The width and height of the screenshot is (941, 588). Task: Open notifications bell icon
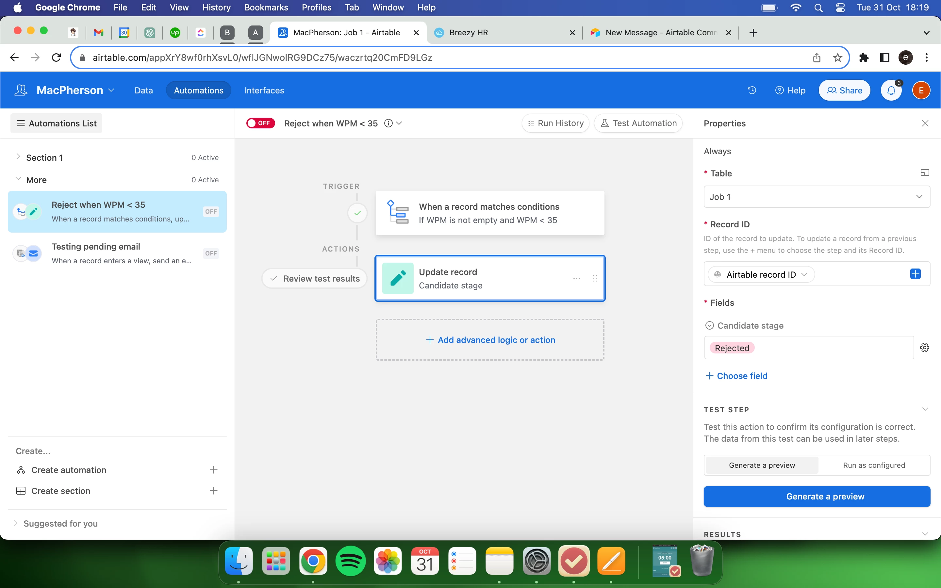pyautogui.click(x=891, y=90)
